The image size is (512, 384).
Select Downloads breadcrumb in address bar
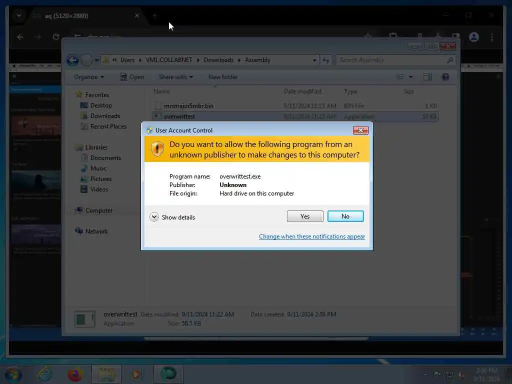click(218, 60)
